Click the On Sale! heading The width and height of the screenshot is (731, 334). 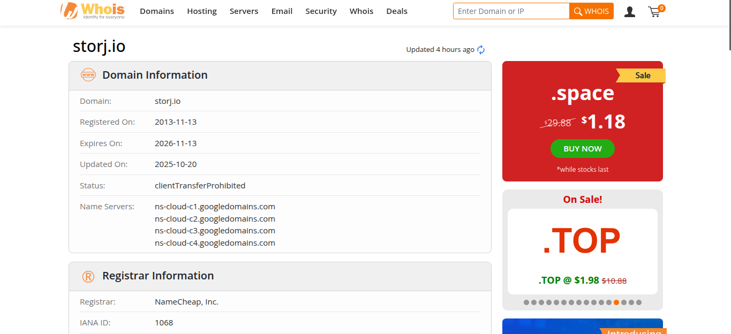coord(583,200)
